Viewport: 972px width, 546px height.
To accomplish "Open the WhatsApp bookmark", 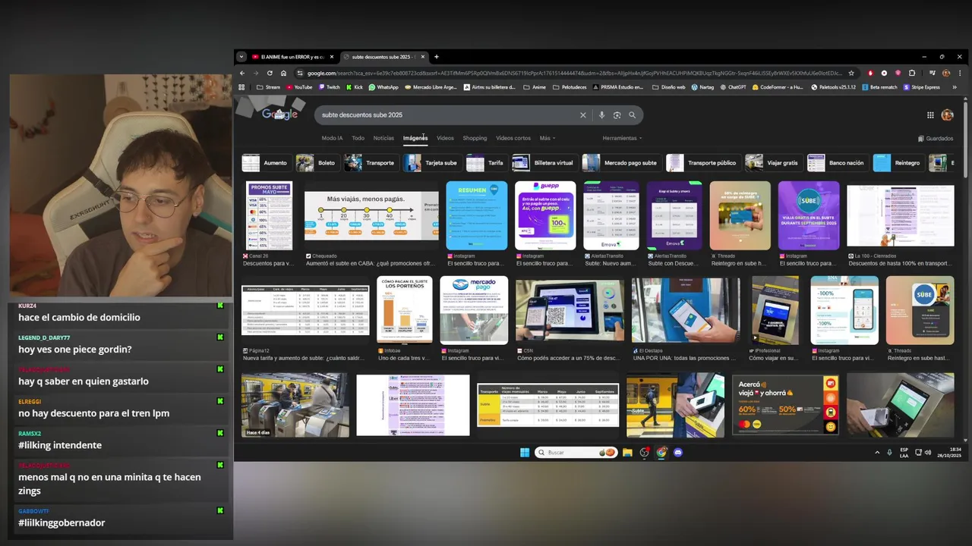I will click(383, 87).
